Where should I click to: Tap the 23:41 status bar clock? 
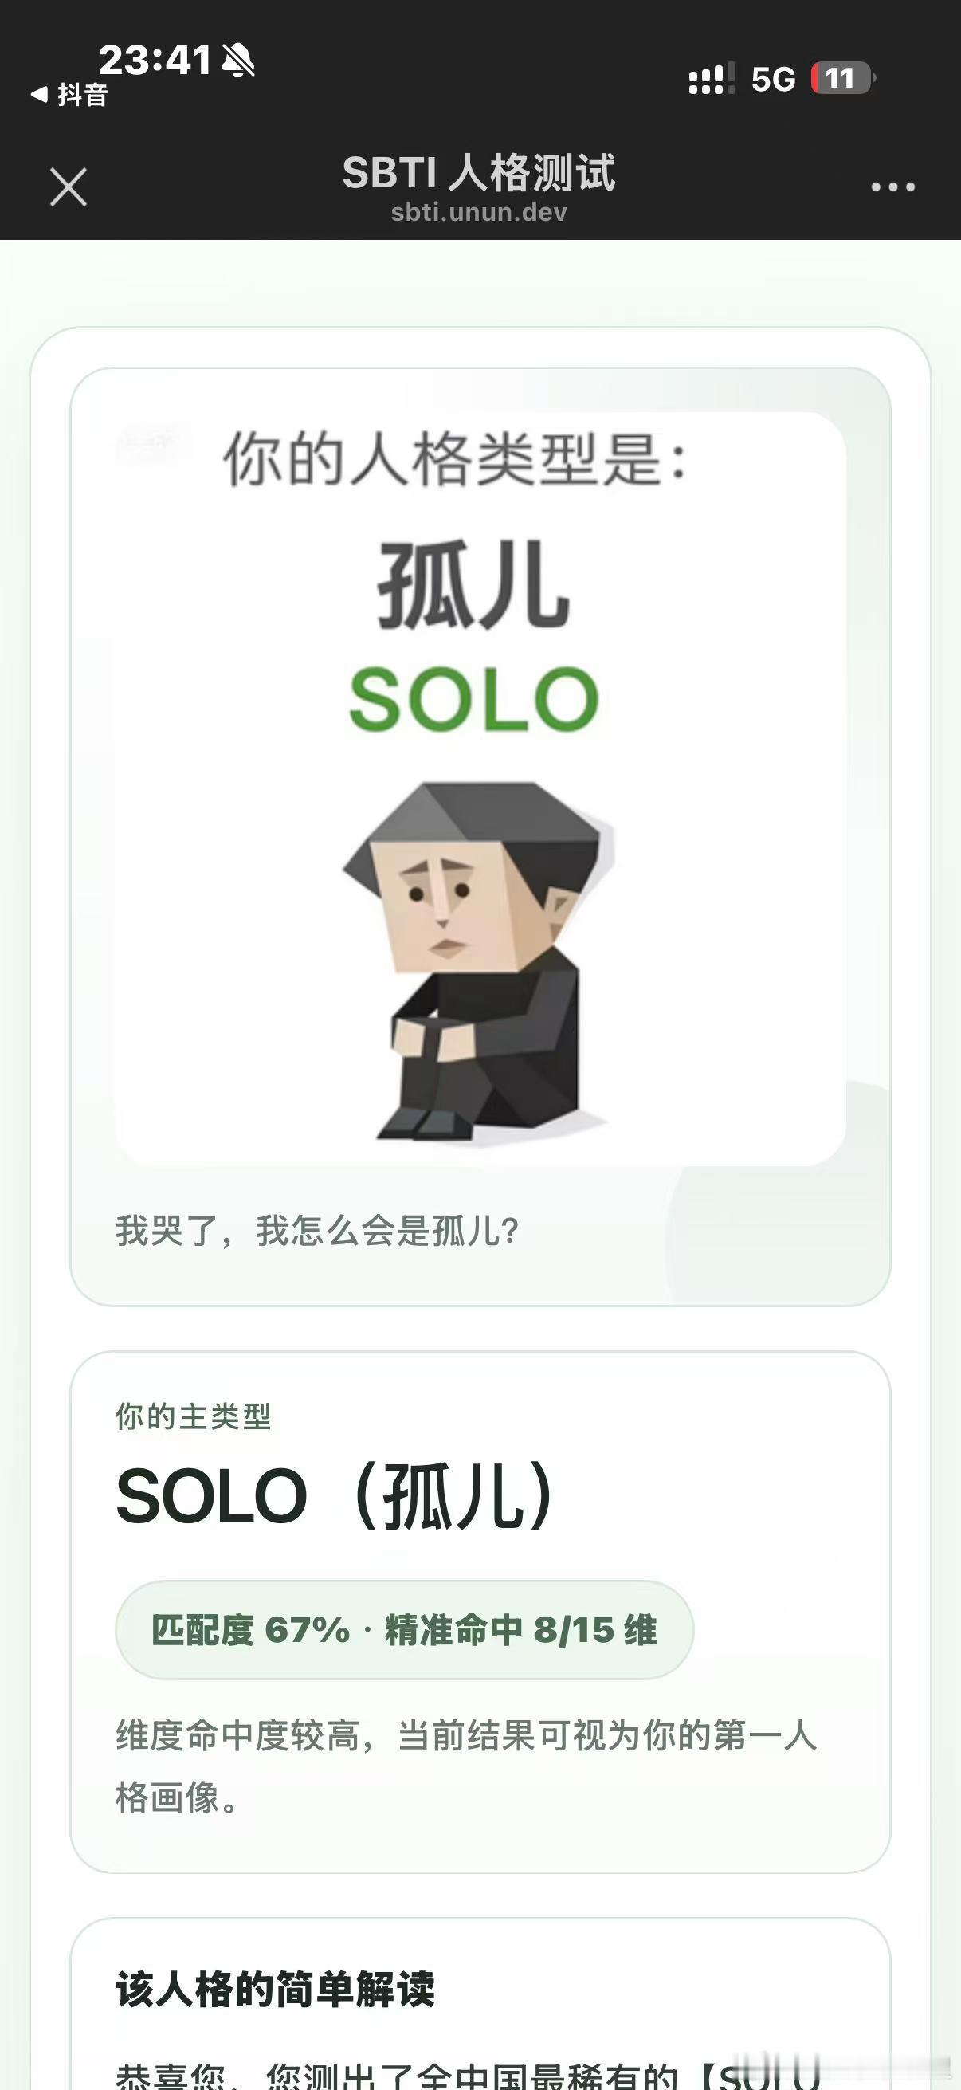(x=155, y=60)
